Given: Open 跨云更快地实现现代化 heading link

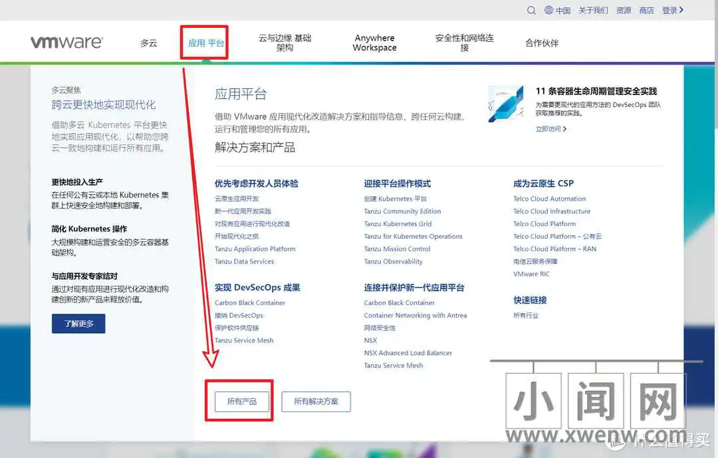Looking at the screenshot, I should [x=104, y=105].
